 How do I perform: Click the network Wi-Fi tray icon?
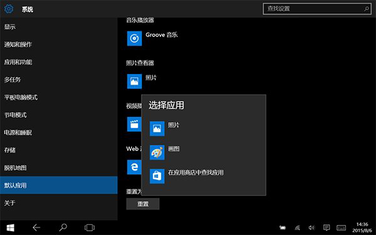coord(297,227)
